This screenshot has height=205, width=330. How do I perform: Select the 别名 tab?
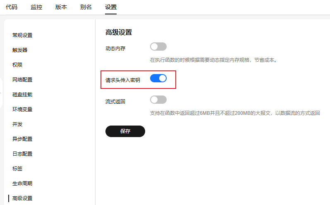coord(86,7)
